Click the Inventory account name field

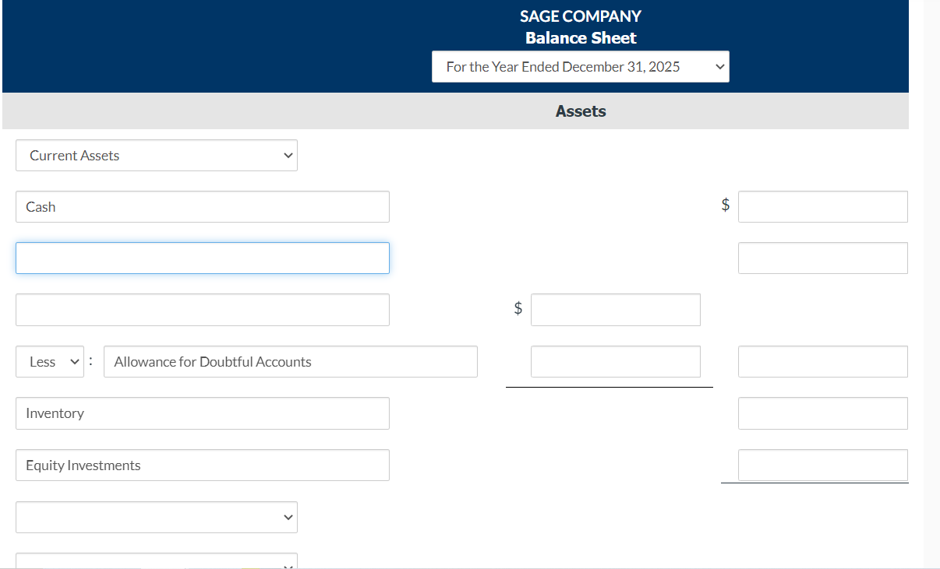point(203,413)
